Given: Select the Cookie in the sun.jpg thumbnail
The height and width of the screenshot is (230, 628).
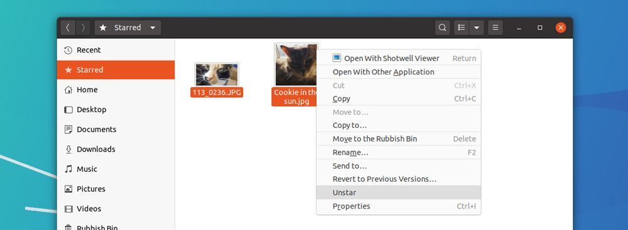Looking at the screenshot, I should (x=296, y=65).
